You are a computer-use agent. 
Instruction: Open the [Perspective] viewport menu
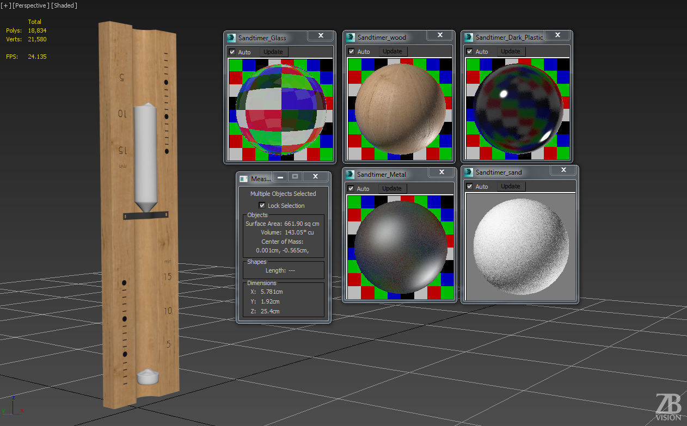tap(30, 5)
